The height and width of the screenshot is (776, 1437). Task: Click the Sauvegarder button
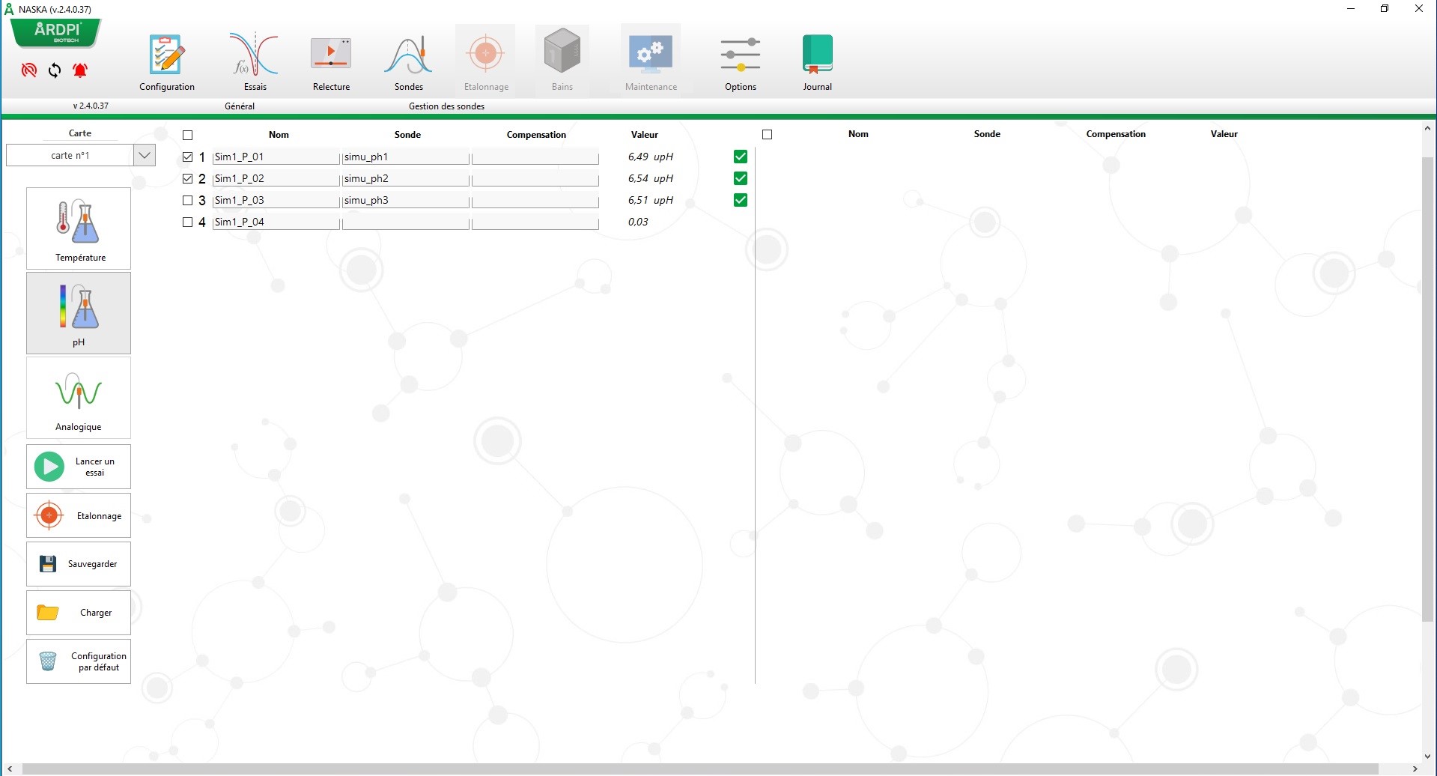pyautogui.click(x=79, y=564)
